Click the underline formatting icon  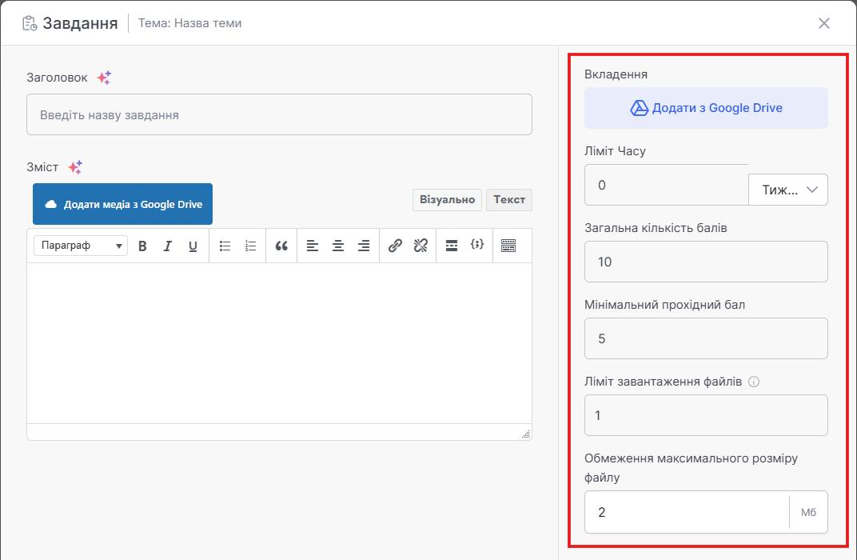tap(193, 246)
